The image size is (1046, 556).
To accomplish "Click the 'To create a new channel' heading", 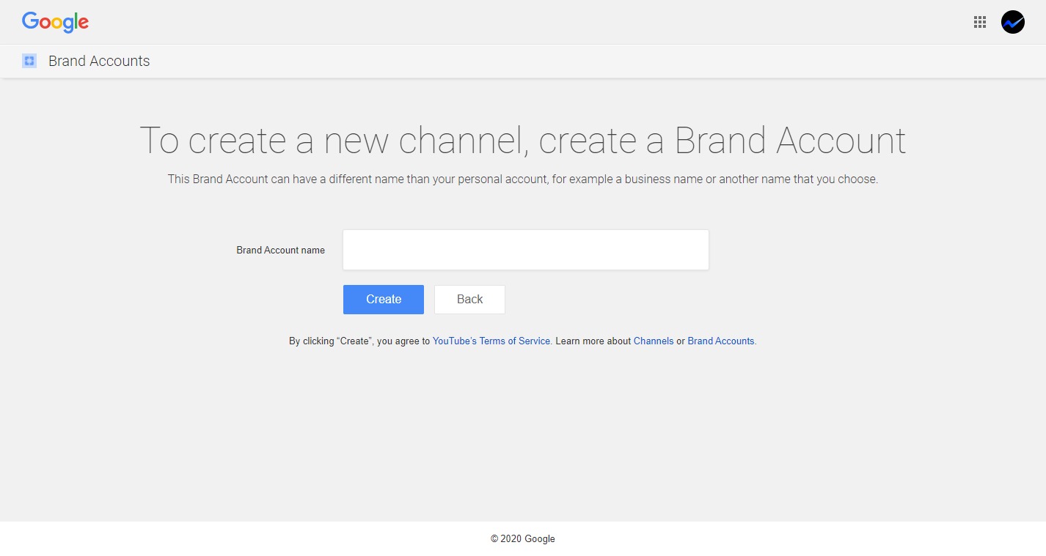I will (x=523, y=141).
